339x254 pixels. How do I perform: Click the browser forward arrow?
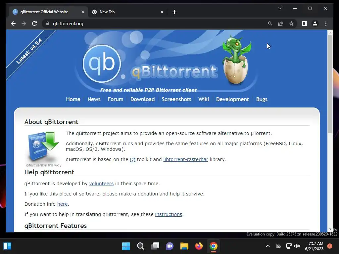pyautogui.click(x=24, y=23)
